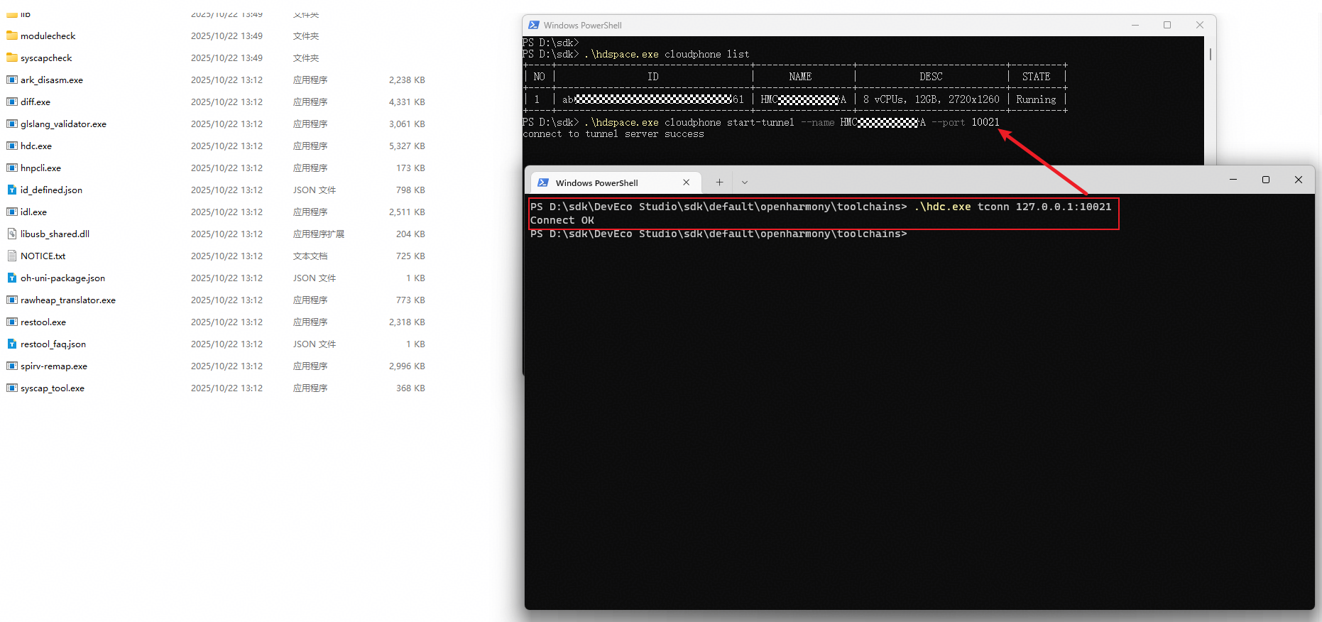Select the syscap_tool.exe file name
The width and height of the screenshot is (1322, 622).
click(x=53, y=388)
